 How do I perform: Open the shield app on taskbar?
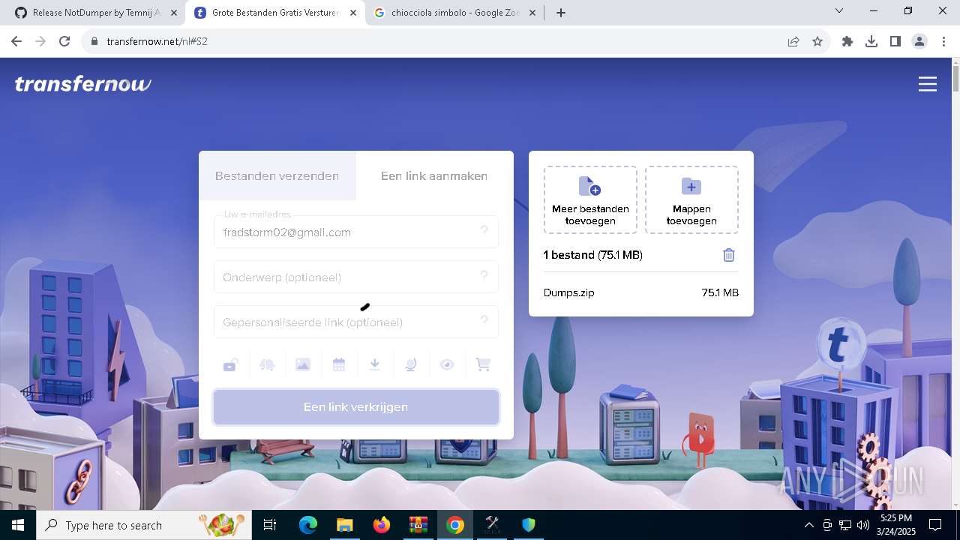[x=529, y=525]
